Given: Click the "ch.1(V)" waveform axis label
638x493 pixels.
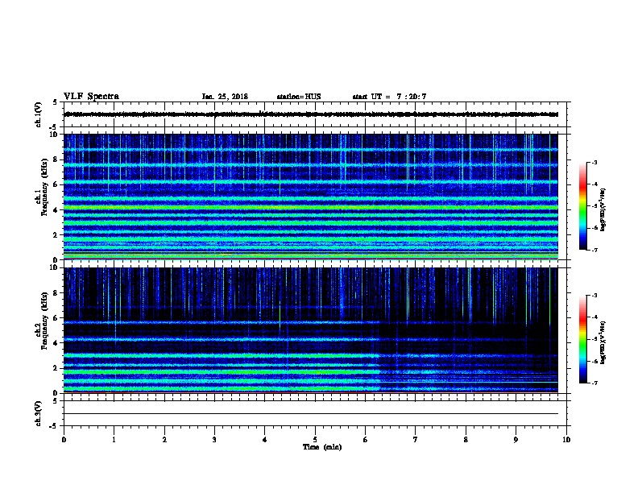Looking at the screenshot, I should (38, 114).
